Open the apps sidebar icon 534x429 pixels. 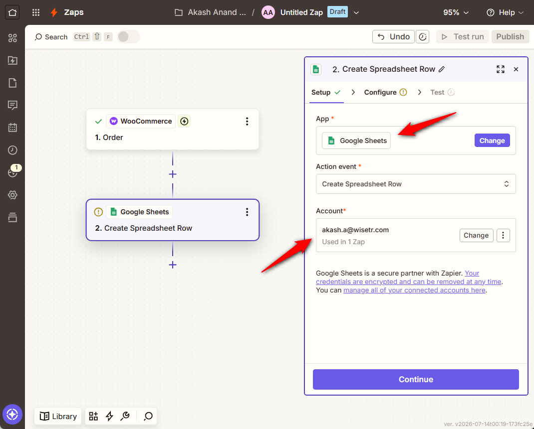[x=12, y=38]
